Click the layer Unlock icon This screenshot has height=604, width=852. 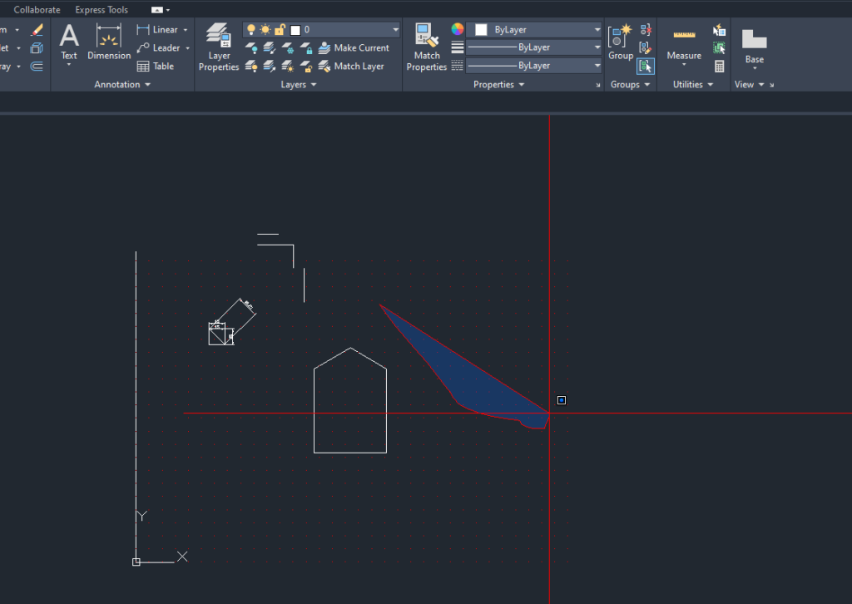click(x=306, y=67)
